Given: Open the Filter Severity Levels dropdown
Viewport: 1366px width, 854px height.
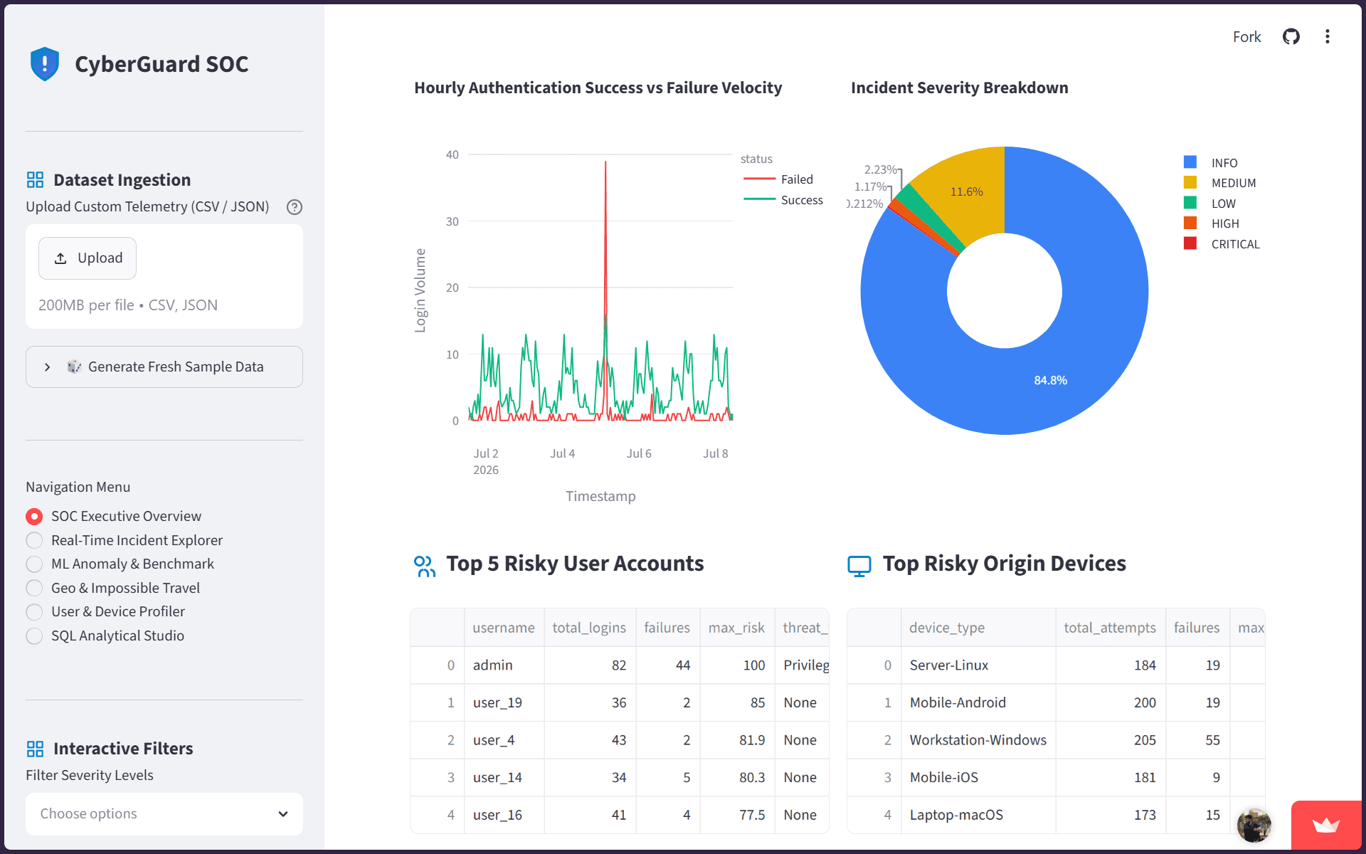Looking at the screenshot, I should [x=164, y=813].
